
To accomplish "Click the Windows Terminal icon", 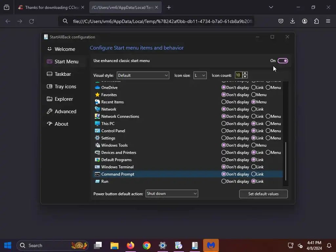I will (x=97, y=167).
